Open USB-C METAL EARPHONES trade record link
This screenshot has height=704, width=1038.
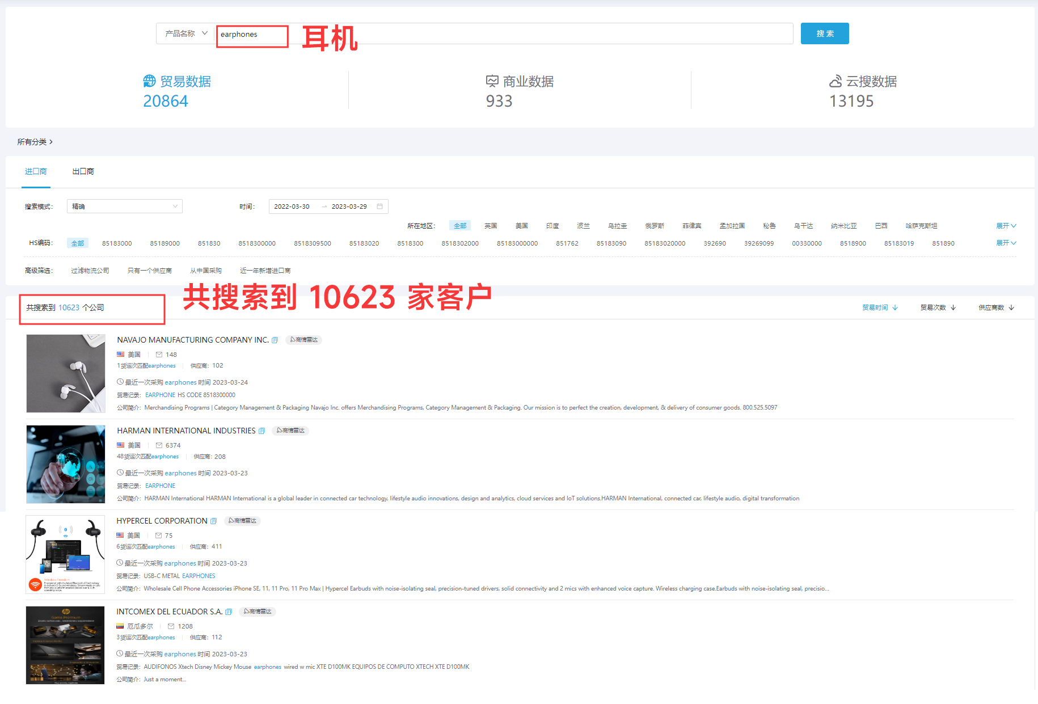pyautogui.click(x=179, y=576)
